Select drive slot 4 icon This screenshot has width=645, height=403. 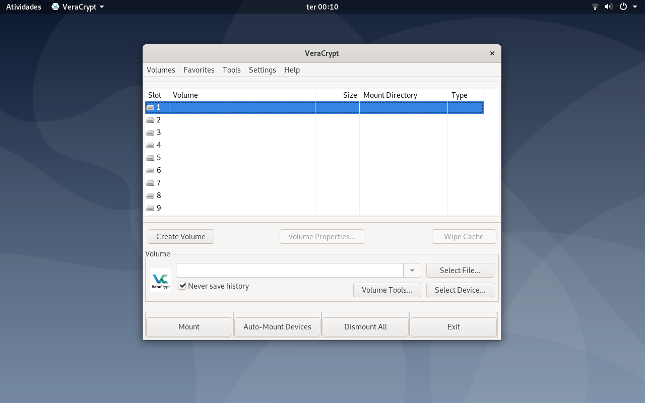coord(150,145)
